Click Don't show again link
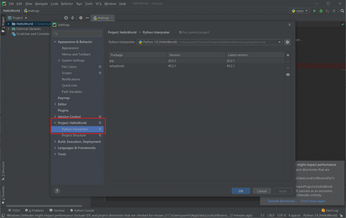 click(x=313, y=201)
